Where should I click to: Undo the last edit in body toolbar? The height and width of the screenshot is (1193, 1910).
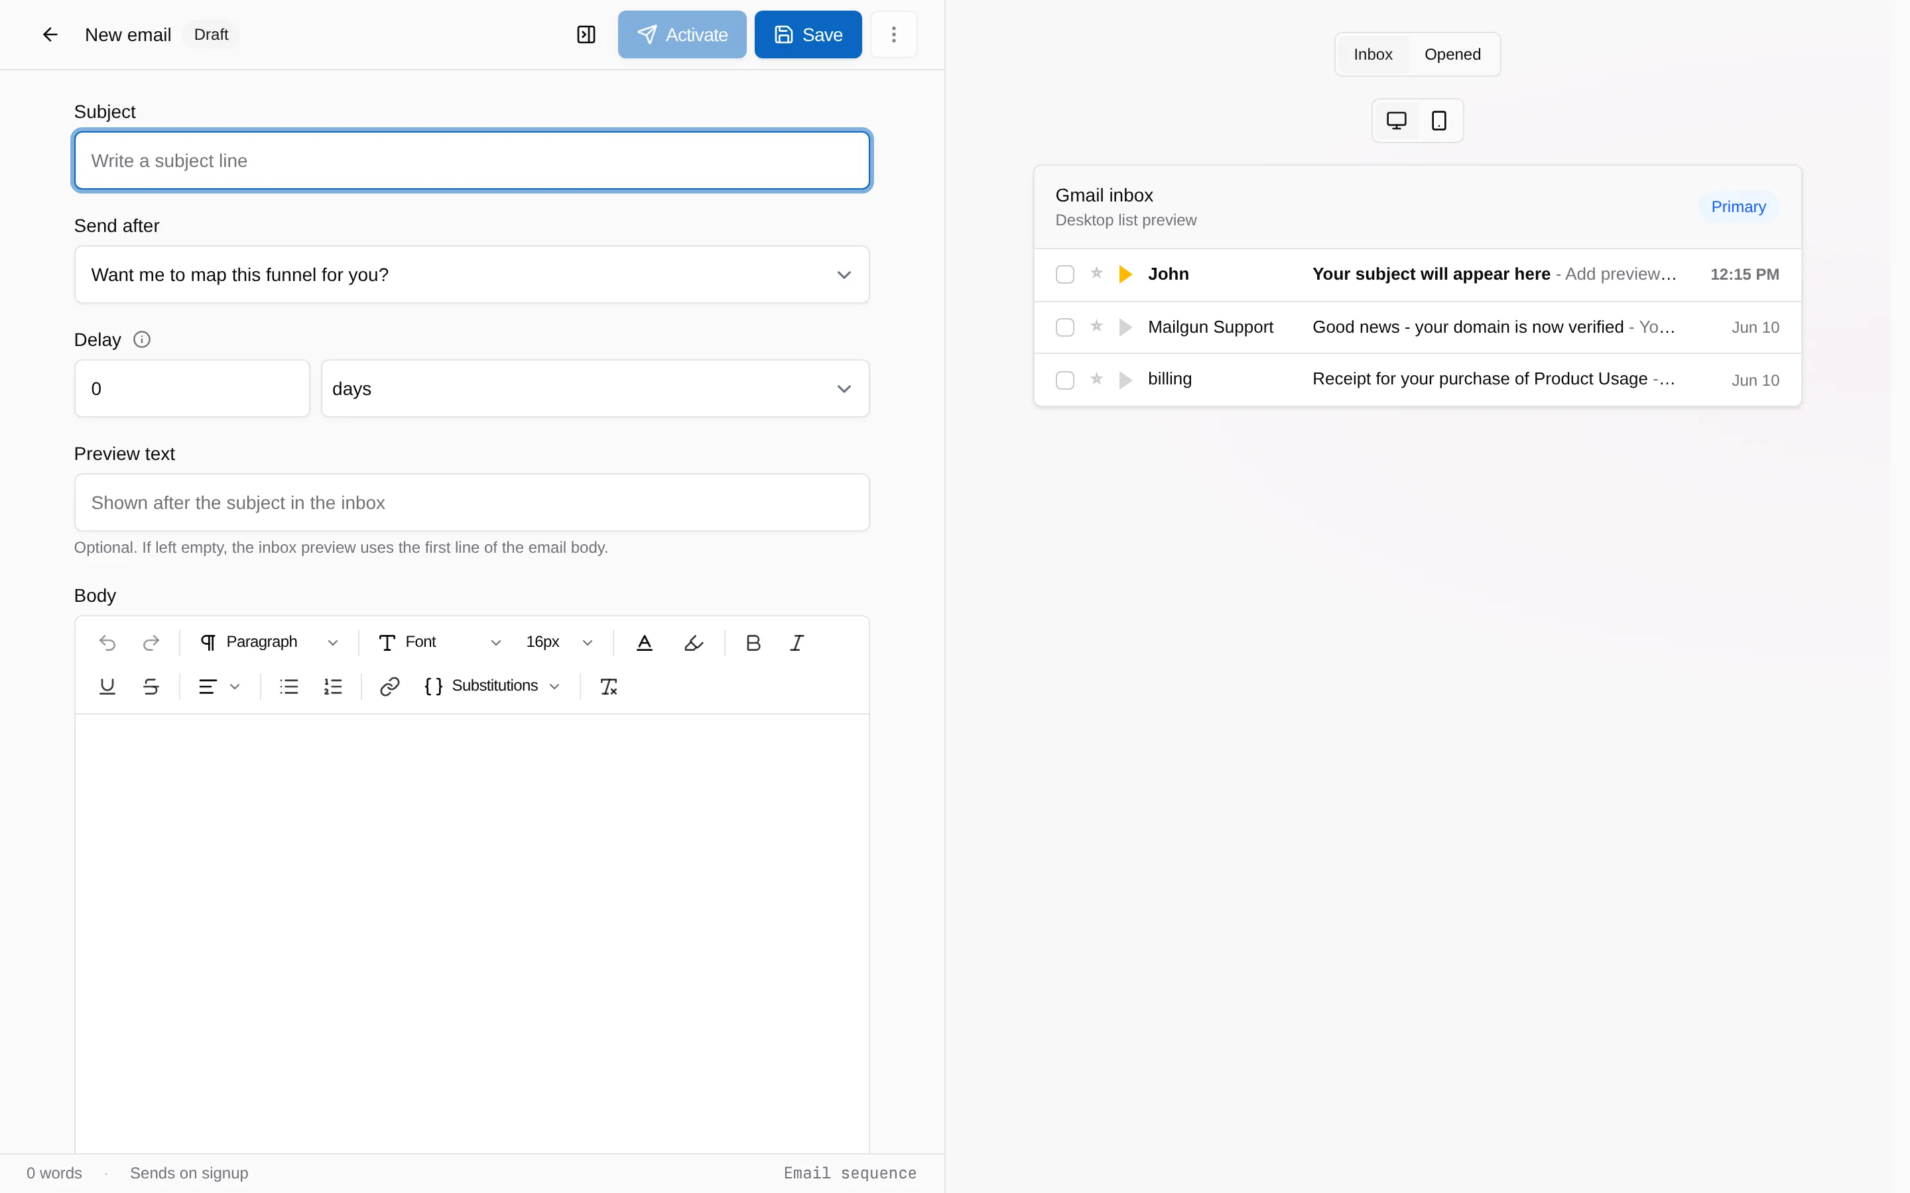pos(107,643)
